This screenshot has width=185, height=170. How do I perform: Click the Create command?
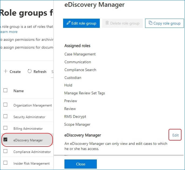(x=15, y=72)
